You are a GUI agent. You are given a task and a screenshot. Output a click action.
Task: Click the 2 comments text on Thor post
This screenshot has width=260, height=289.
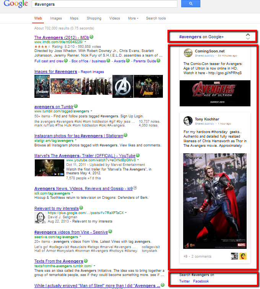coord(201,257)
